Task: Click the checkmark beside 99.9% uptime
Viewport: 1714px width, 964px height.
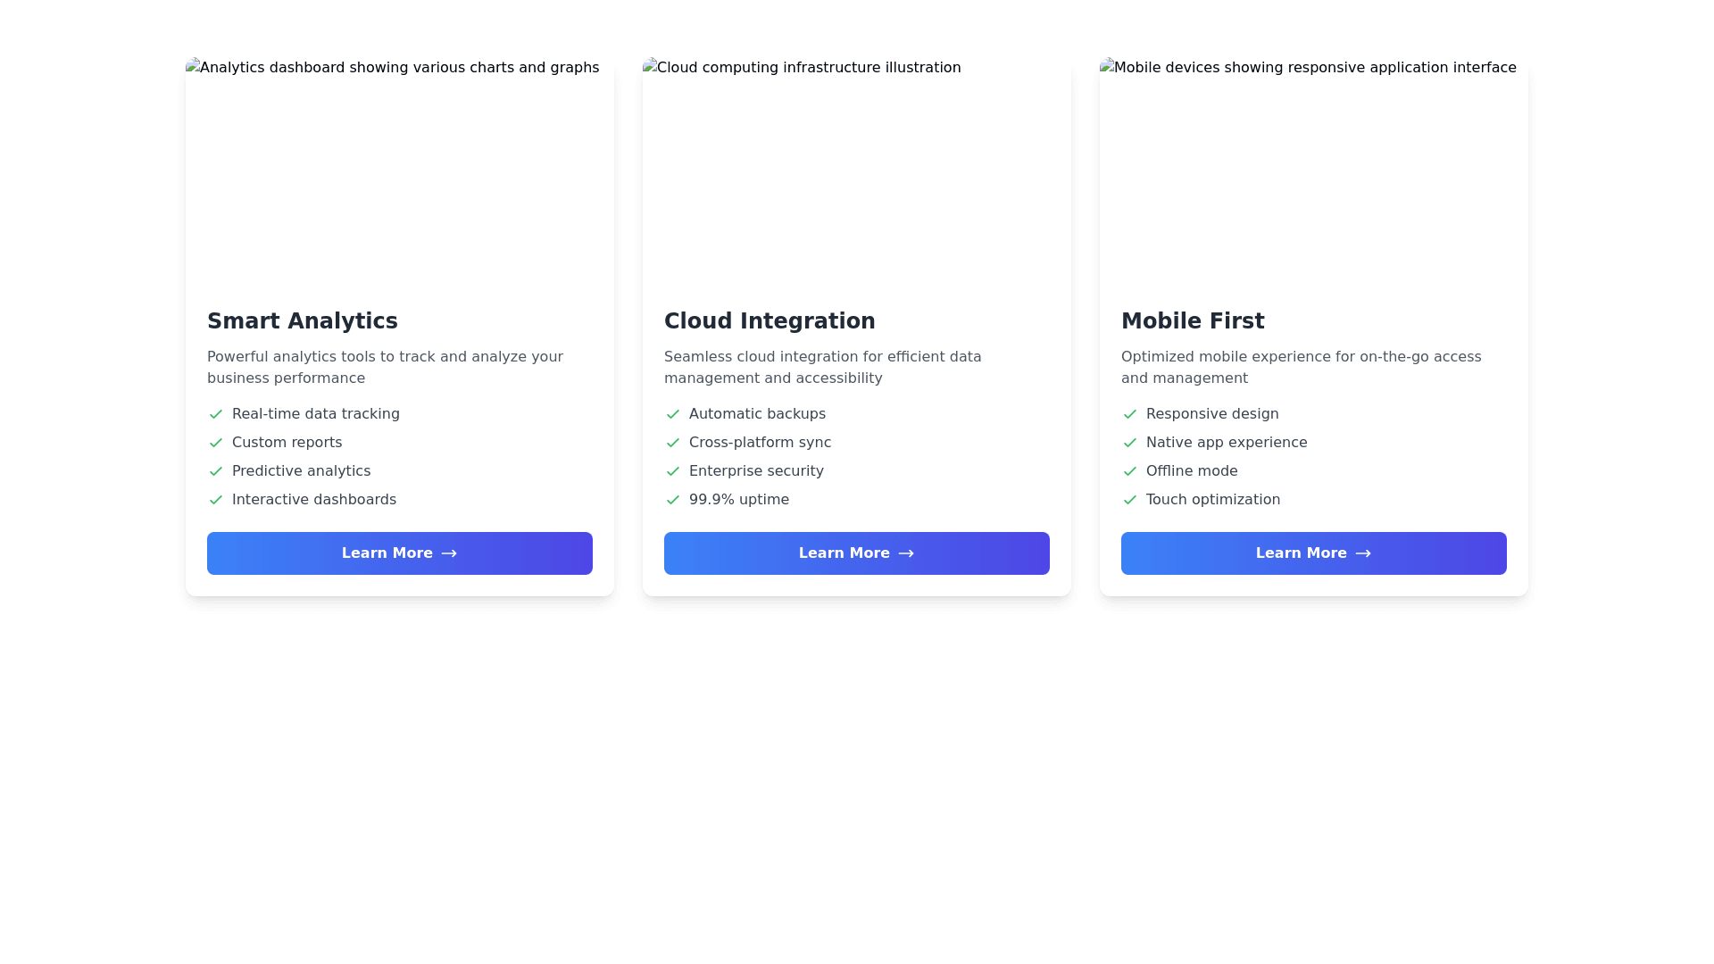Action: click(672, 500)
